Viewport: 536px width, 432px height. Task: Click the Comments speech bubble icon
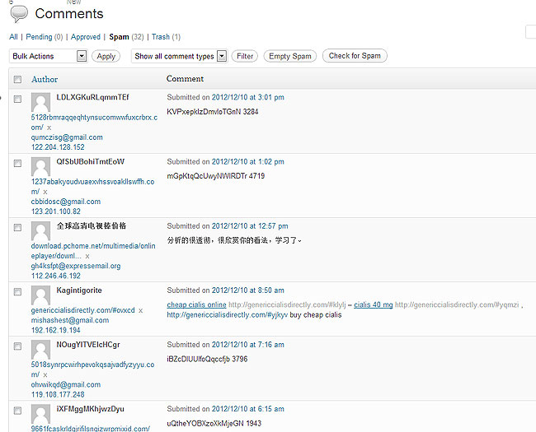[x=19, y=14]
